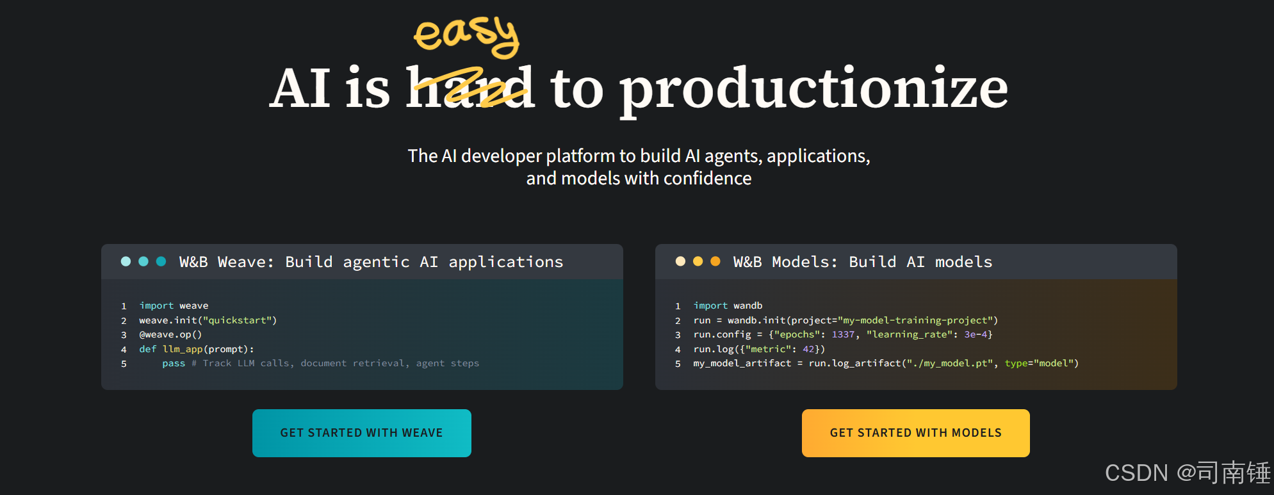The width and height of the screenshot is (1274, 495).
Task: Click the handwritten 'easy' word
Action: 466,37
